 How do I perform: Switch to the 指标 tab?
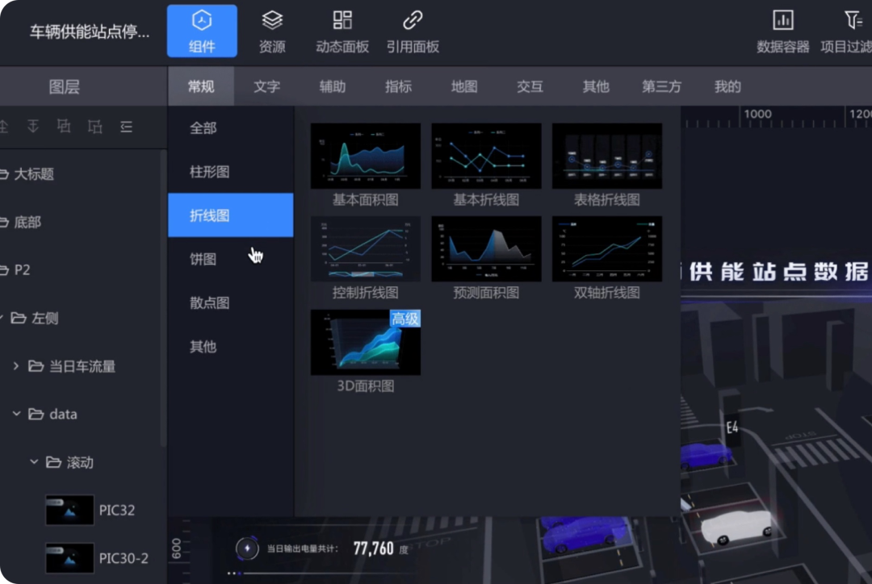click(x=398, y=86)
